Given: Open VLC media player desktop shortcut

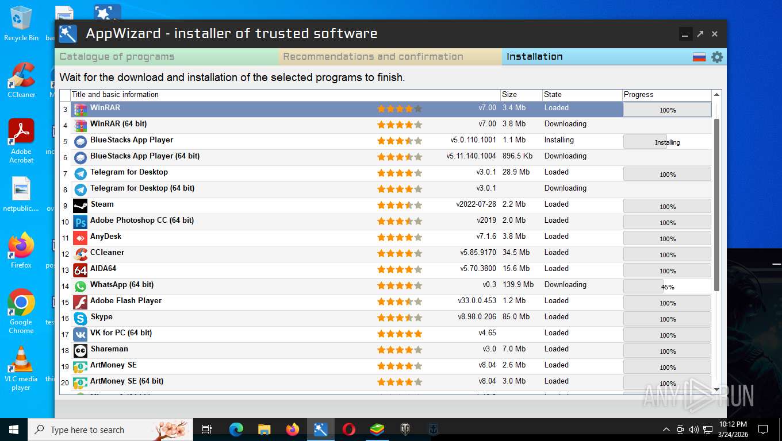Looking at the screenshot, I should pos(21,368).
